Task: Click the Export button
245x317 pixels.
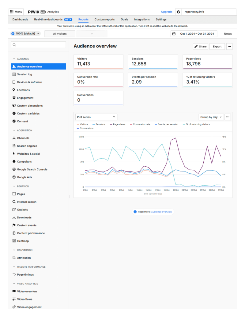Action: (217, 47)
